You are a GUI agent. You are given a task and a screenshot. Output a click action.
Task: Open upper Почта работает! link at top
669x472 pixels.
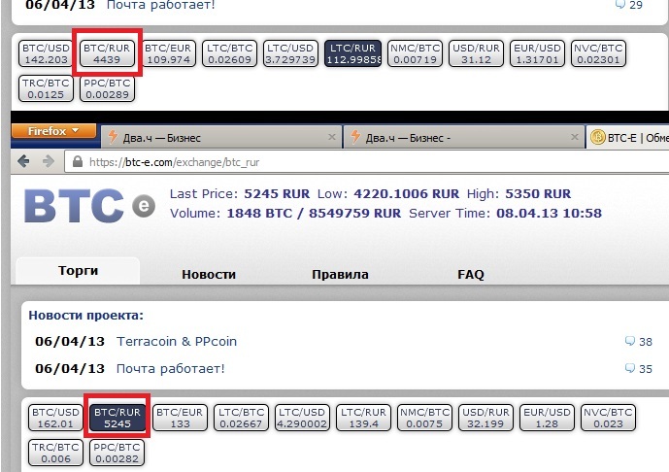click(161, 5)
